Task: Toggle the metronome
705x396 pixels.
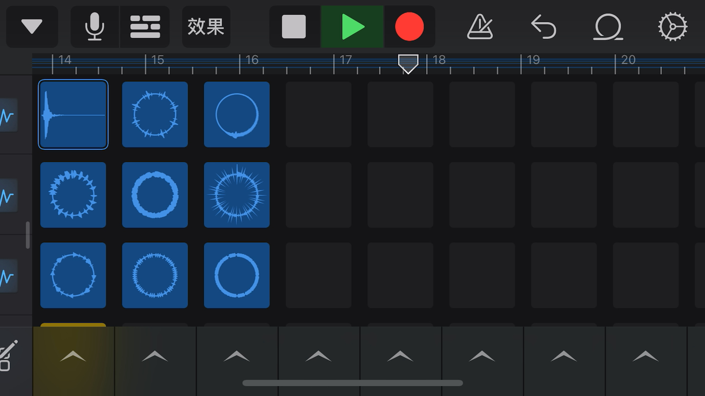Action: [480, 27]
